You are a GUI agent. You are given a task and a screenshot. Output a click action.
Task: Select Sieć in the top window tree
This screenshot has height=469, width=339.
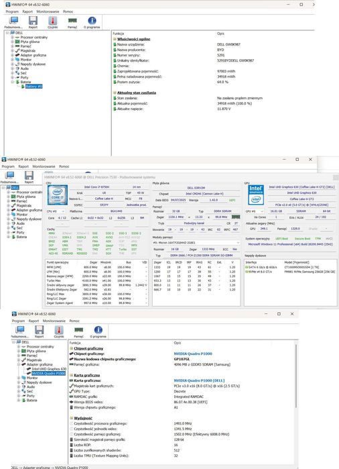pyautogui.click(x=23, y=73)
